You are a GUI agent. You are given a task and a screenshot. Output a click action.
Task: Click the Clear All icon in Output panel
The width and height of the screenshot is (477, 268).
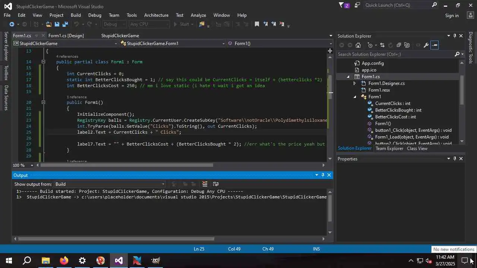205,184
